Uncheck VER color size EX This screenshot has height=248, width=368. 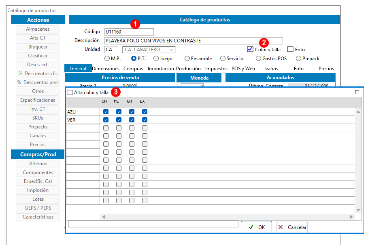click(x=145, y=120)
